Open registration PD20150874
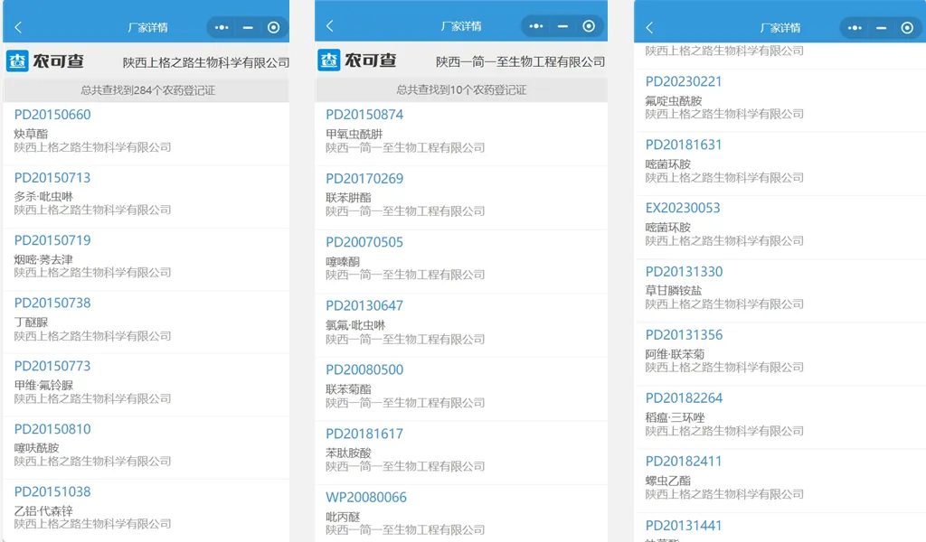 pyautogui.click(x=364, y=115)
